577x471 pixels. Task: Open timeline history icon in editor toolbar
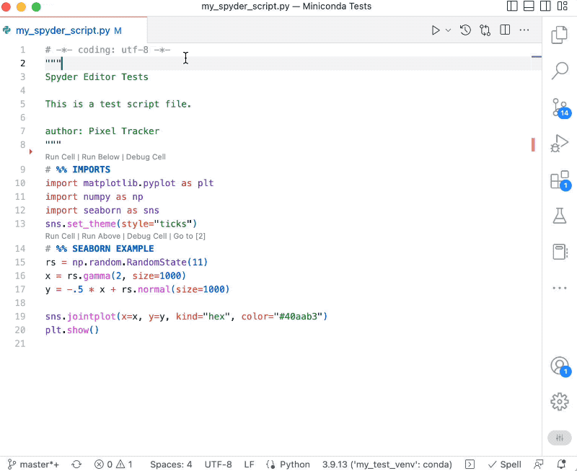tap(465, 30)
